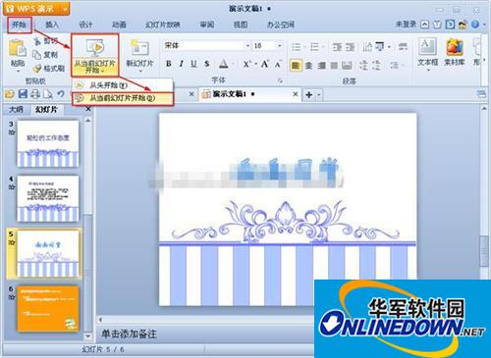Click the Print icon in quick toolbar
This screenshot has width=491, height=358.
(x=35, y=94)
